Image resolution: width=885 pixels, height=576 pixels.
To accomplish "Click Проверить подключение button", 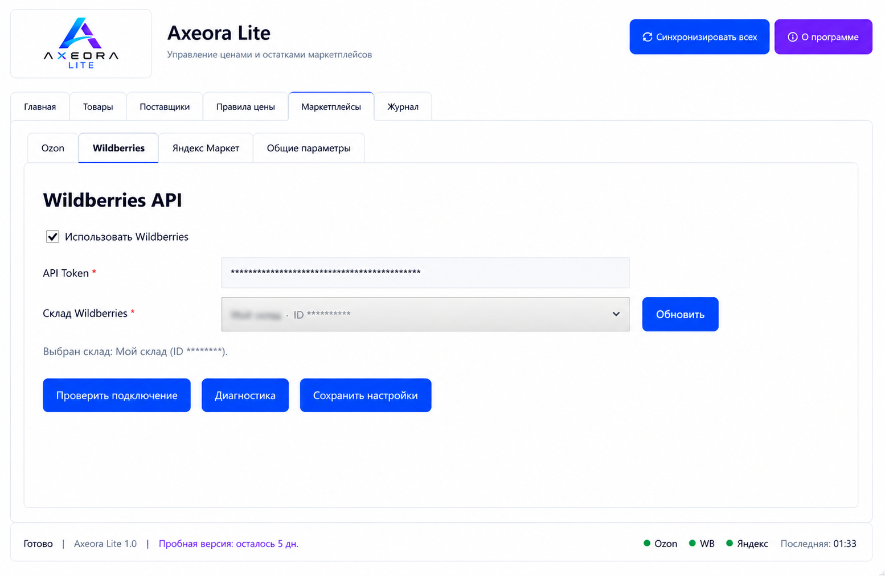I will [x=117, y=395].
